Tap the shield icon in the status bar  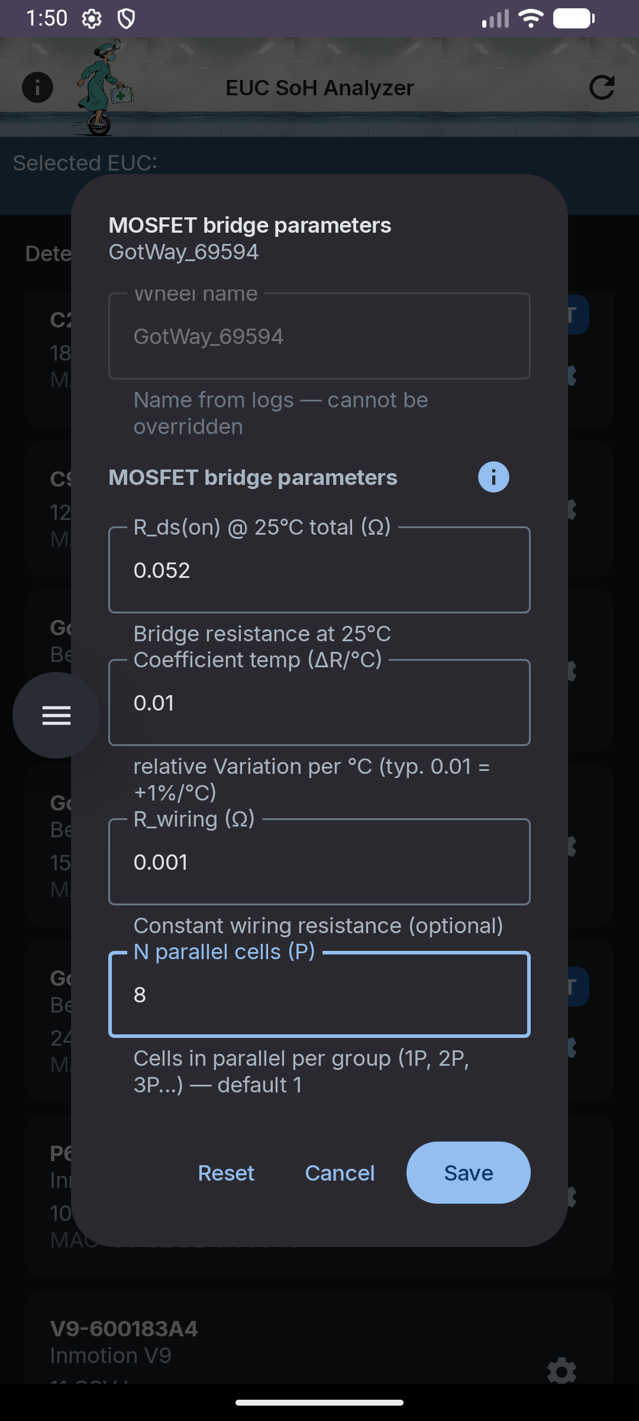(x=126, y=19)
